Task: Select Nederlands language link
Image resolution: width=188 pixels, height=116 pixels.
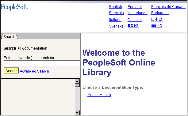Action: coord(137,13)
